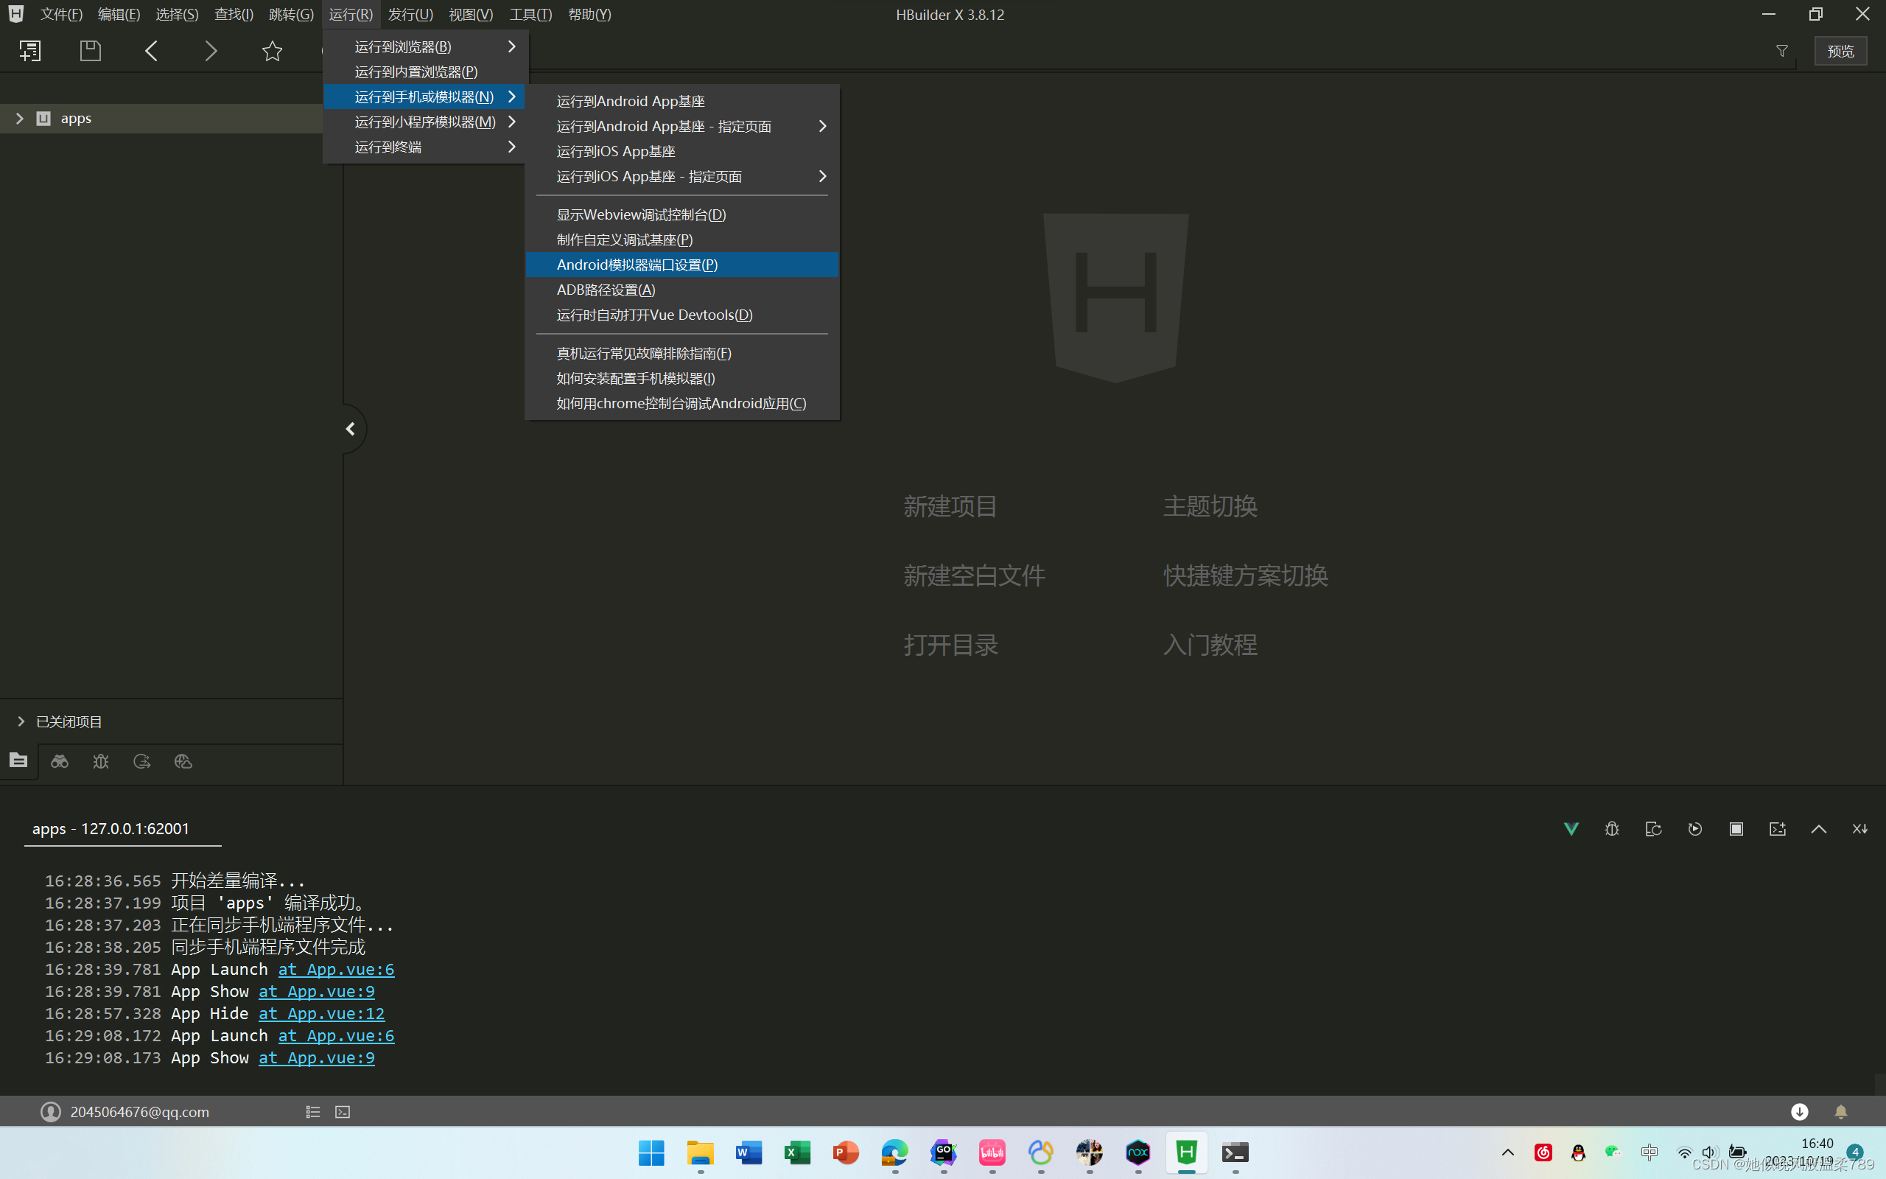Go forward with the right arrow toolbar icon
The image size is (1886, 1179).
point(211,51)
